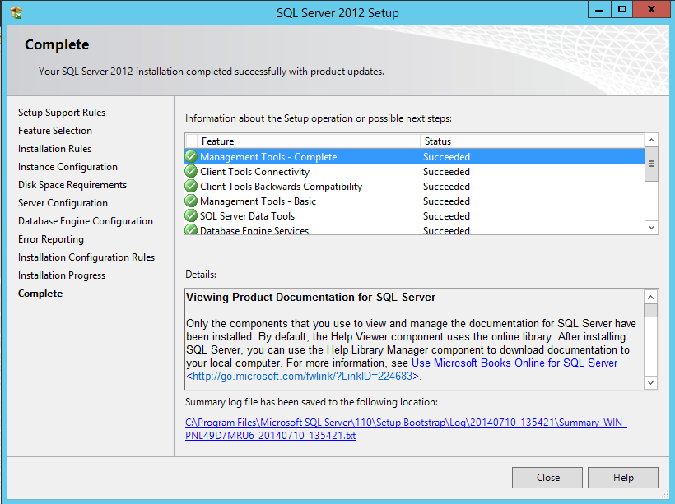Click the down arrow of the Details scrollbar
Image resolution: width=675 pixels, height=504 pixels.
(651, 382)
